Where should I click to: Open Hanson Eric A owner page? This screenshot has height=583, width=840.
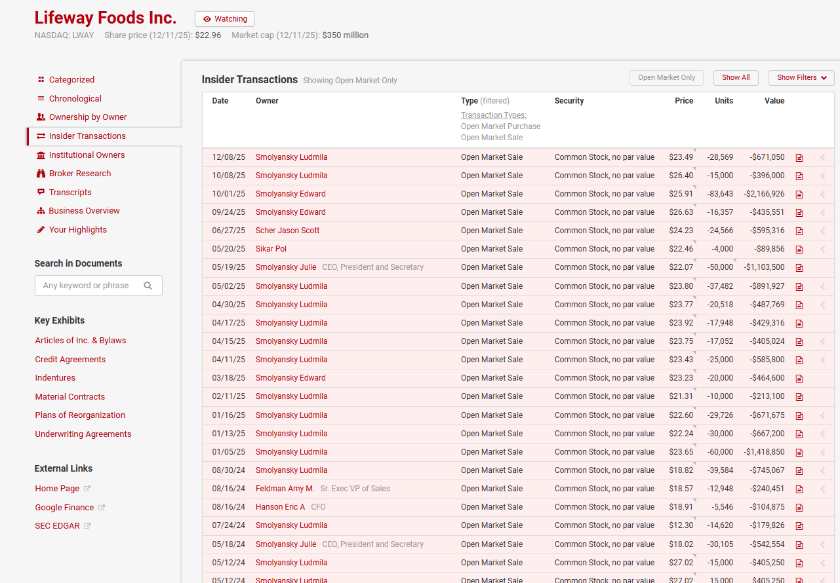pos(280,507)
